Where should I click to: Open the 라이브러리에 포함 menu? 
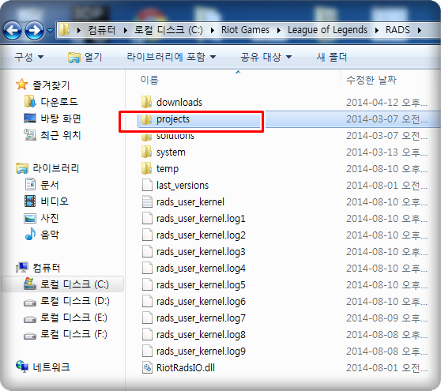tap(171, 57)
